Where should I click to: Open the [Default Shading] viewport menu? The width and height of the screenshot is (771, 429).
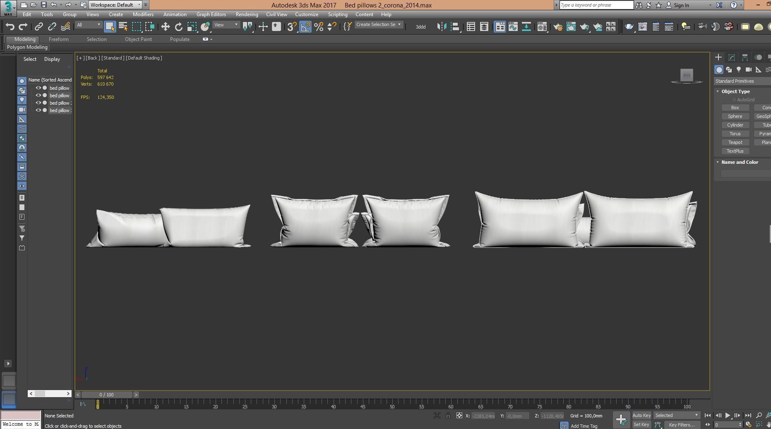144,58
